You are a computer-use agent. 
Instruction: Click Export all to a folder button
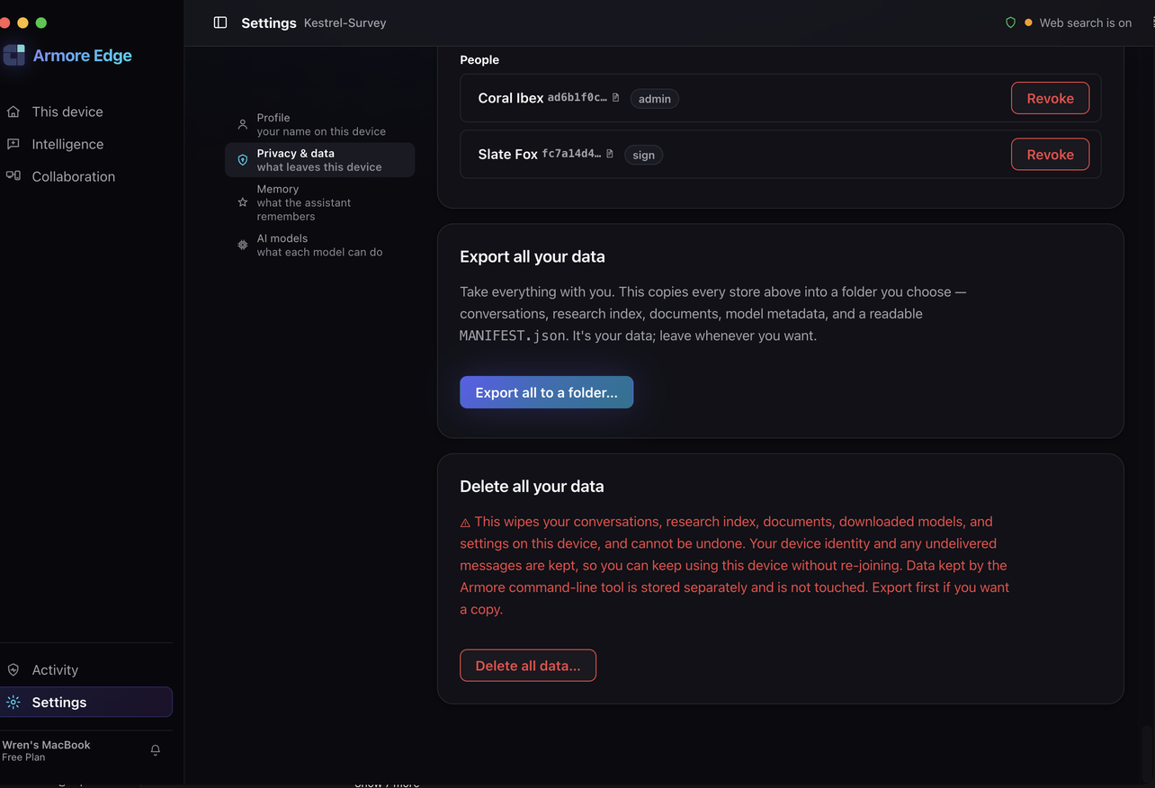tap(546, 392)
